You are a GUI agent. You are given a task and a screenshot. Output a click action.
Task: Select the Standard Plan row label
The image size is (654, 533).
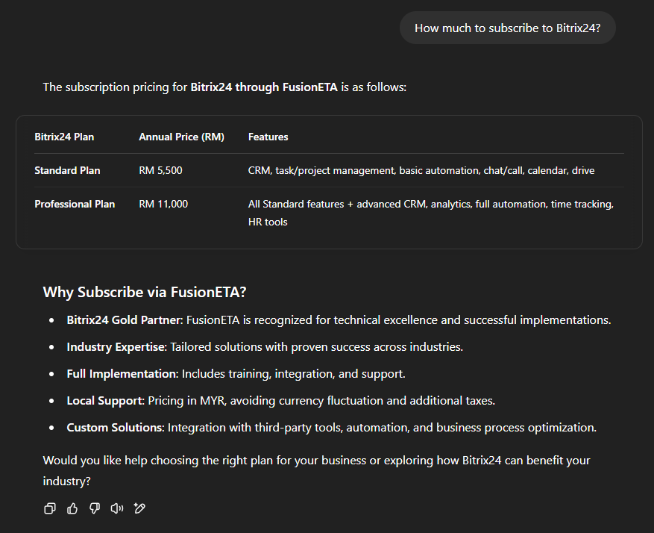67,170
